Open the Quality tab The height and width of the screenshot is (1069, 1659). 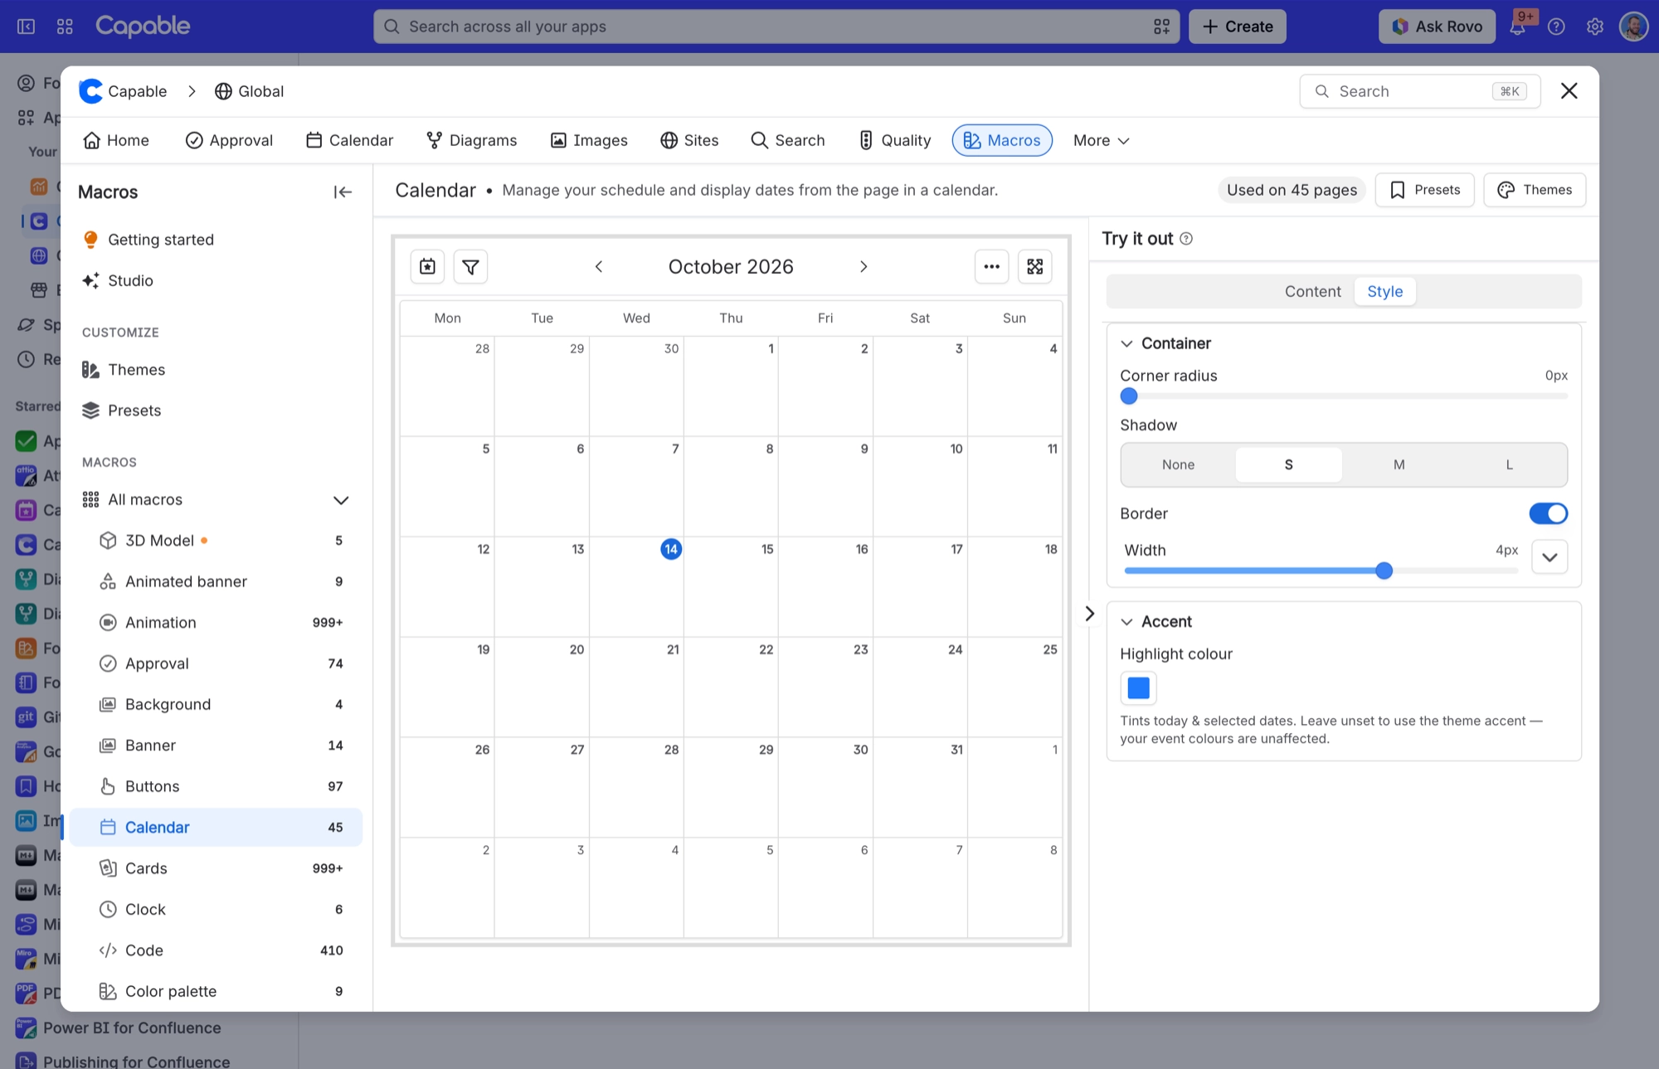click(894, 140)
